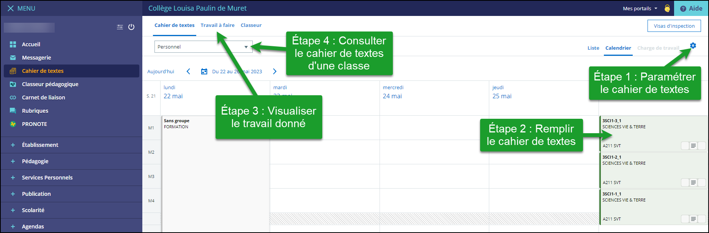Screen dimensions: 709x233
Task: Click the Aujourd'hui link
Action: tap(161, 71)
